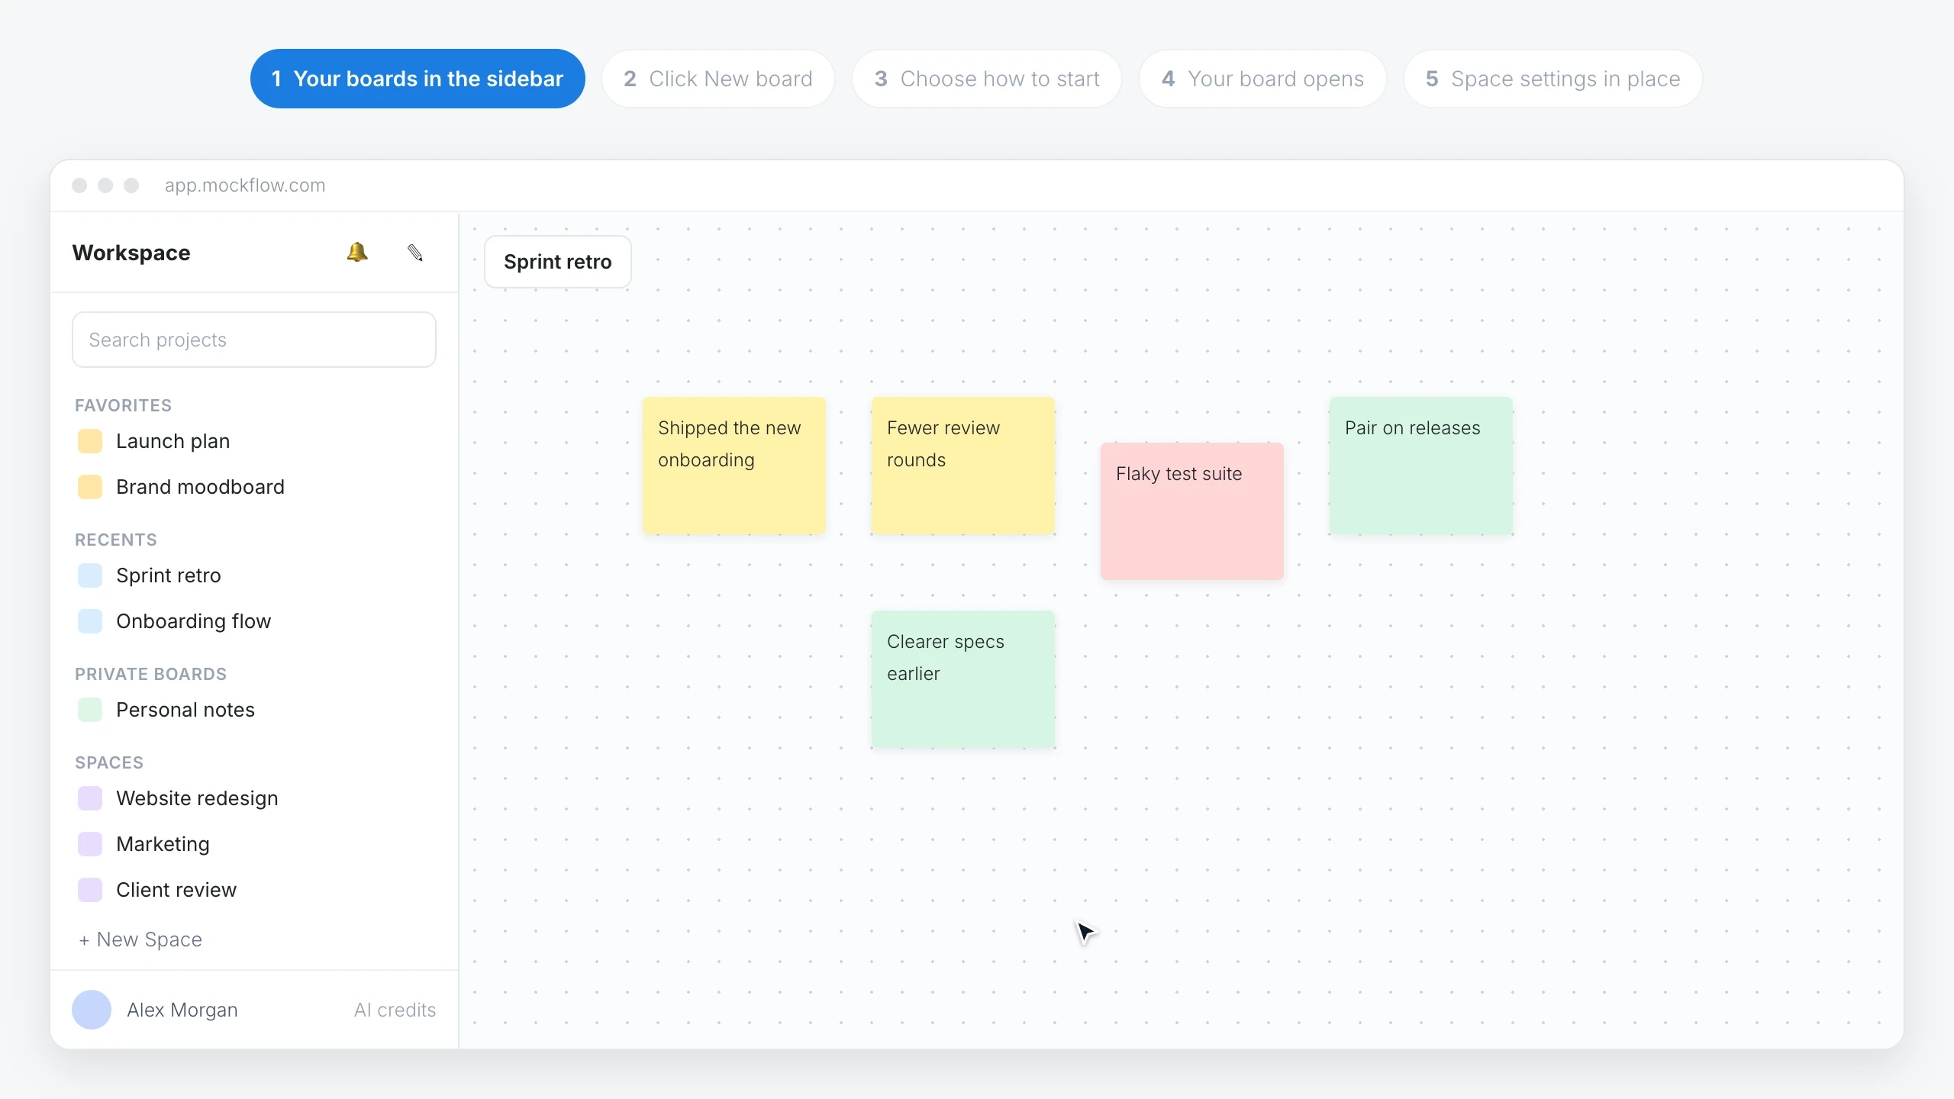Select the Fewer review rounds sticky note
The width and height of the screenshot is (1954, 1099).
(963, 466)
